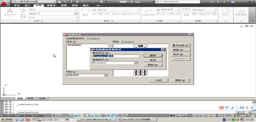Screen dimensions: 256x122
Task: Click the Windows 开始 start button
Action: [6, 120]
